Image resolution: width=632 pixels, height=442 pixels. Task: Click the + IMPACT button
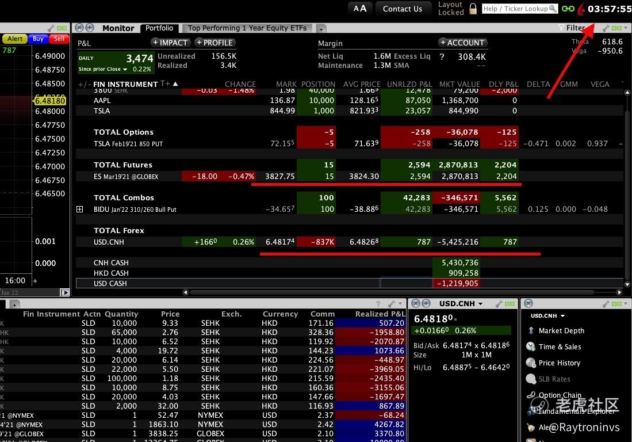click(171, 43)
